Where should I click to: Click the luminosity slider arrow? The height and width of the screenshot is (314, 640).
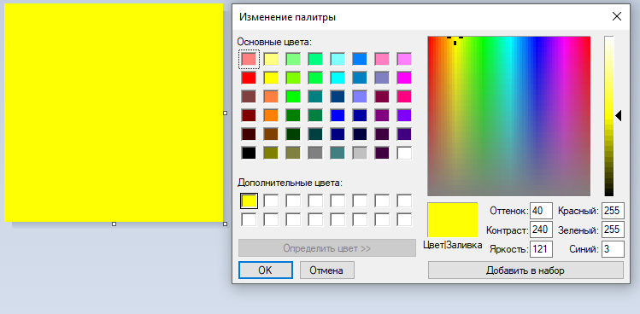pos(618,116)
